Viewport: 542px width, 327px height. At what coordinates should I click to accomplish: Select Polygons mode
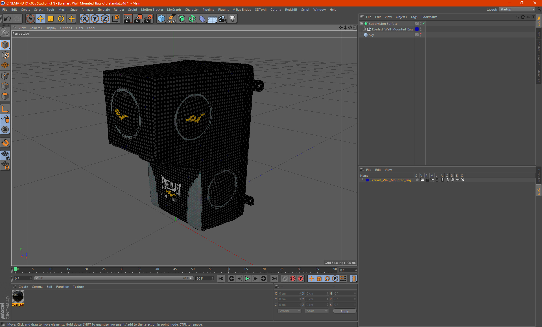point(5,96)
